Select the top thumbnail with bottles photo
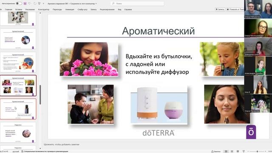The width and height of the screenshot is (272, 153). (18, 19)
